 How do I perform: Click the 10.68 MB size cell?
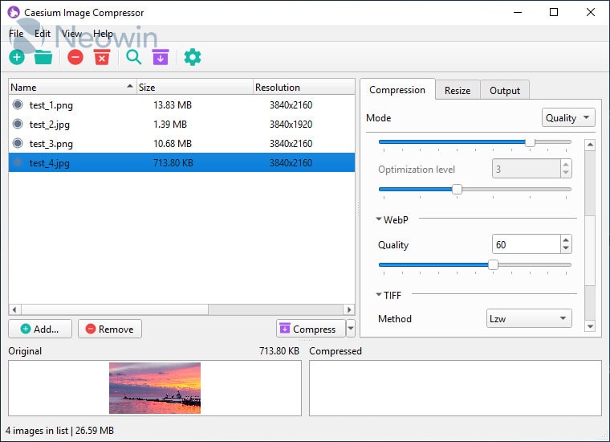[173, 143]
